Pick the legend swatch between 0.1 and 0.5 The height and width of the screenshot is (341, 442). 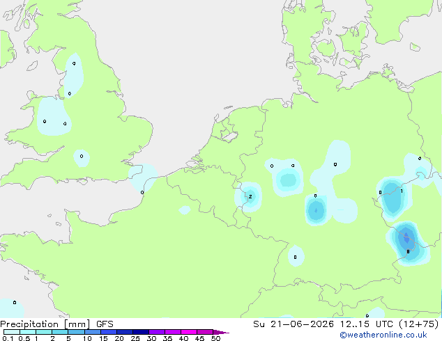click(x=12, y=332)
